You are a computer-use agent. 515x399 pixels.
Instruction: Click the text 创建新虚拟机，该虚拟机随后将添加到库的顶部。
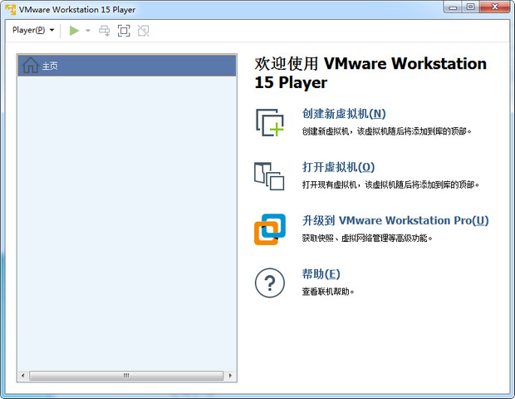(386, 131)
